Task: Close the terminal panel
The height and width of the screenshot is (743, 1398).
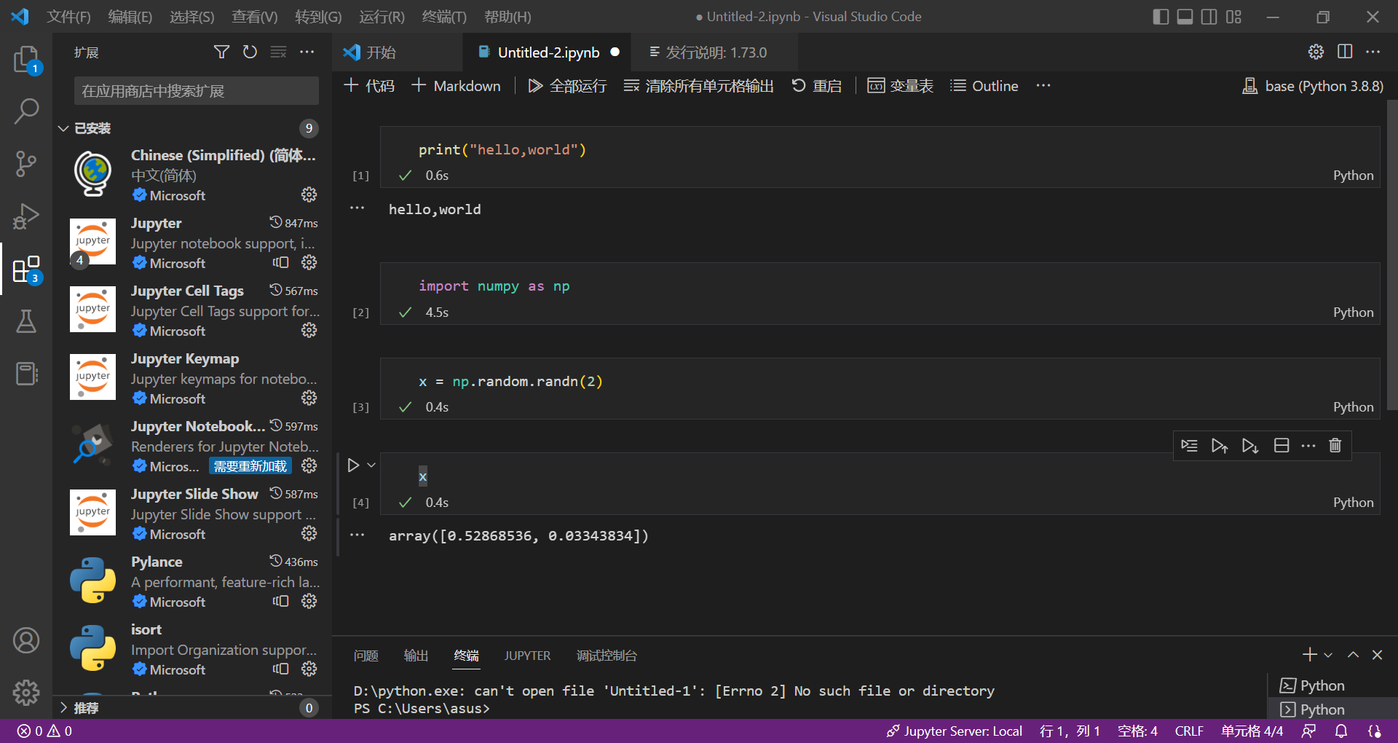Action: pyautogui.click(x=1377, y=655)
